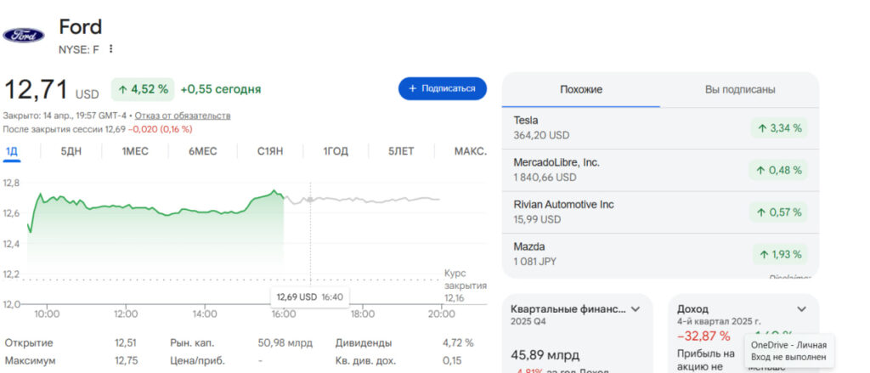Switch chart to 5ДН range
Viewport: 870px width, 373px height.
(71, 151)
